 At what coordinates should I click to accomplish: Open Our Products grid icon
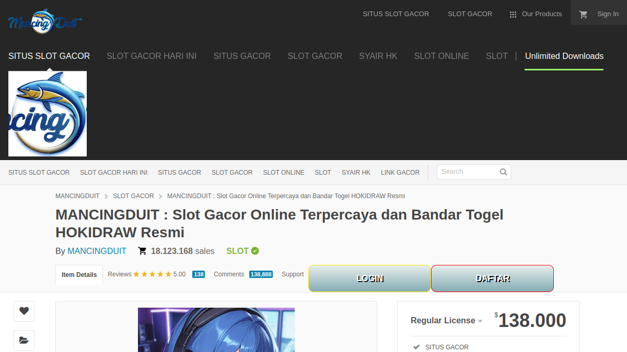[513, 15]
